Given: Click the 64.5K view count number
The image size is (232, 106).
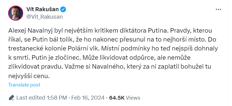Looking at the screenshot, I should [x=117, y=98].
